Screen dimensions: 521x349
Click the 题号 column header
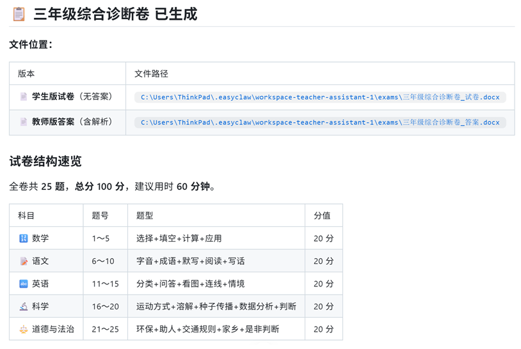pyautogui.click(x=100, y=215)
